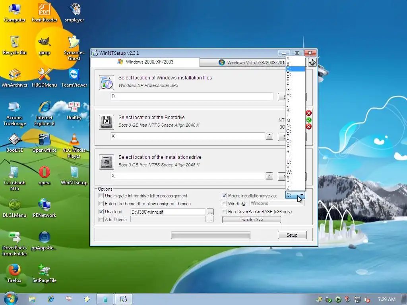Open the Windows Start orb
The image size is (407, 305).
click(x=10, y=299)
